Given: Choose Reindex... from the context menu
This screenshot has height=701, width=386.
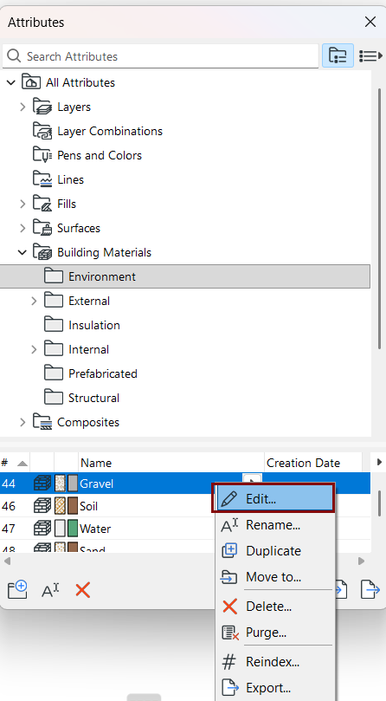Looking at the screenshot, I should click(x=274, y=662).
